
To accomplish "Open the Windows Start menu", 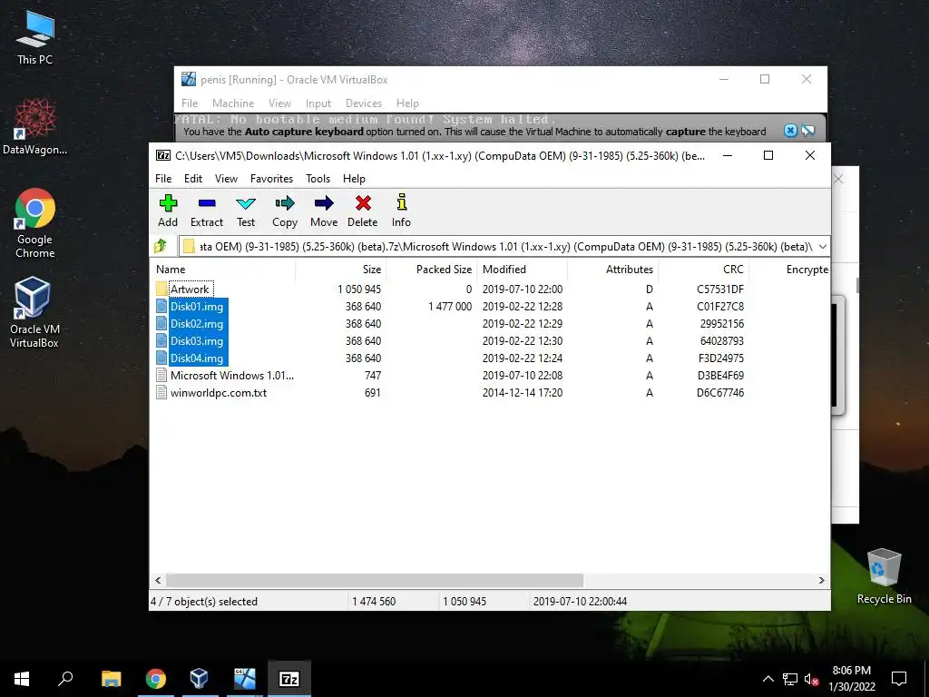I will point(22,679).
